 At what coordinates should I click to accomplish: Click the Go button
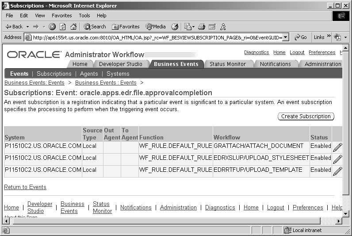click(301, 37)
